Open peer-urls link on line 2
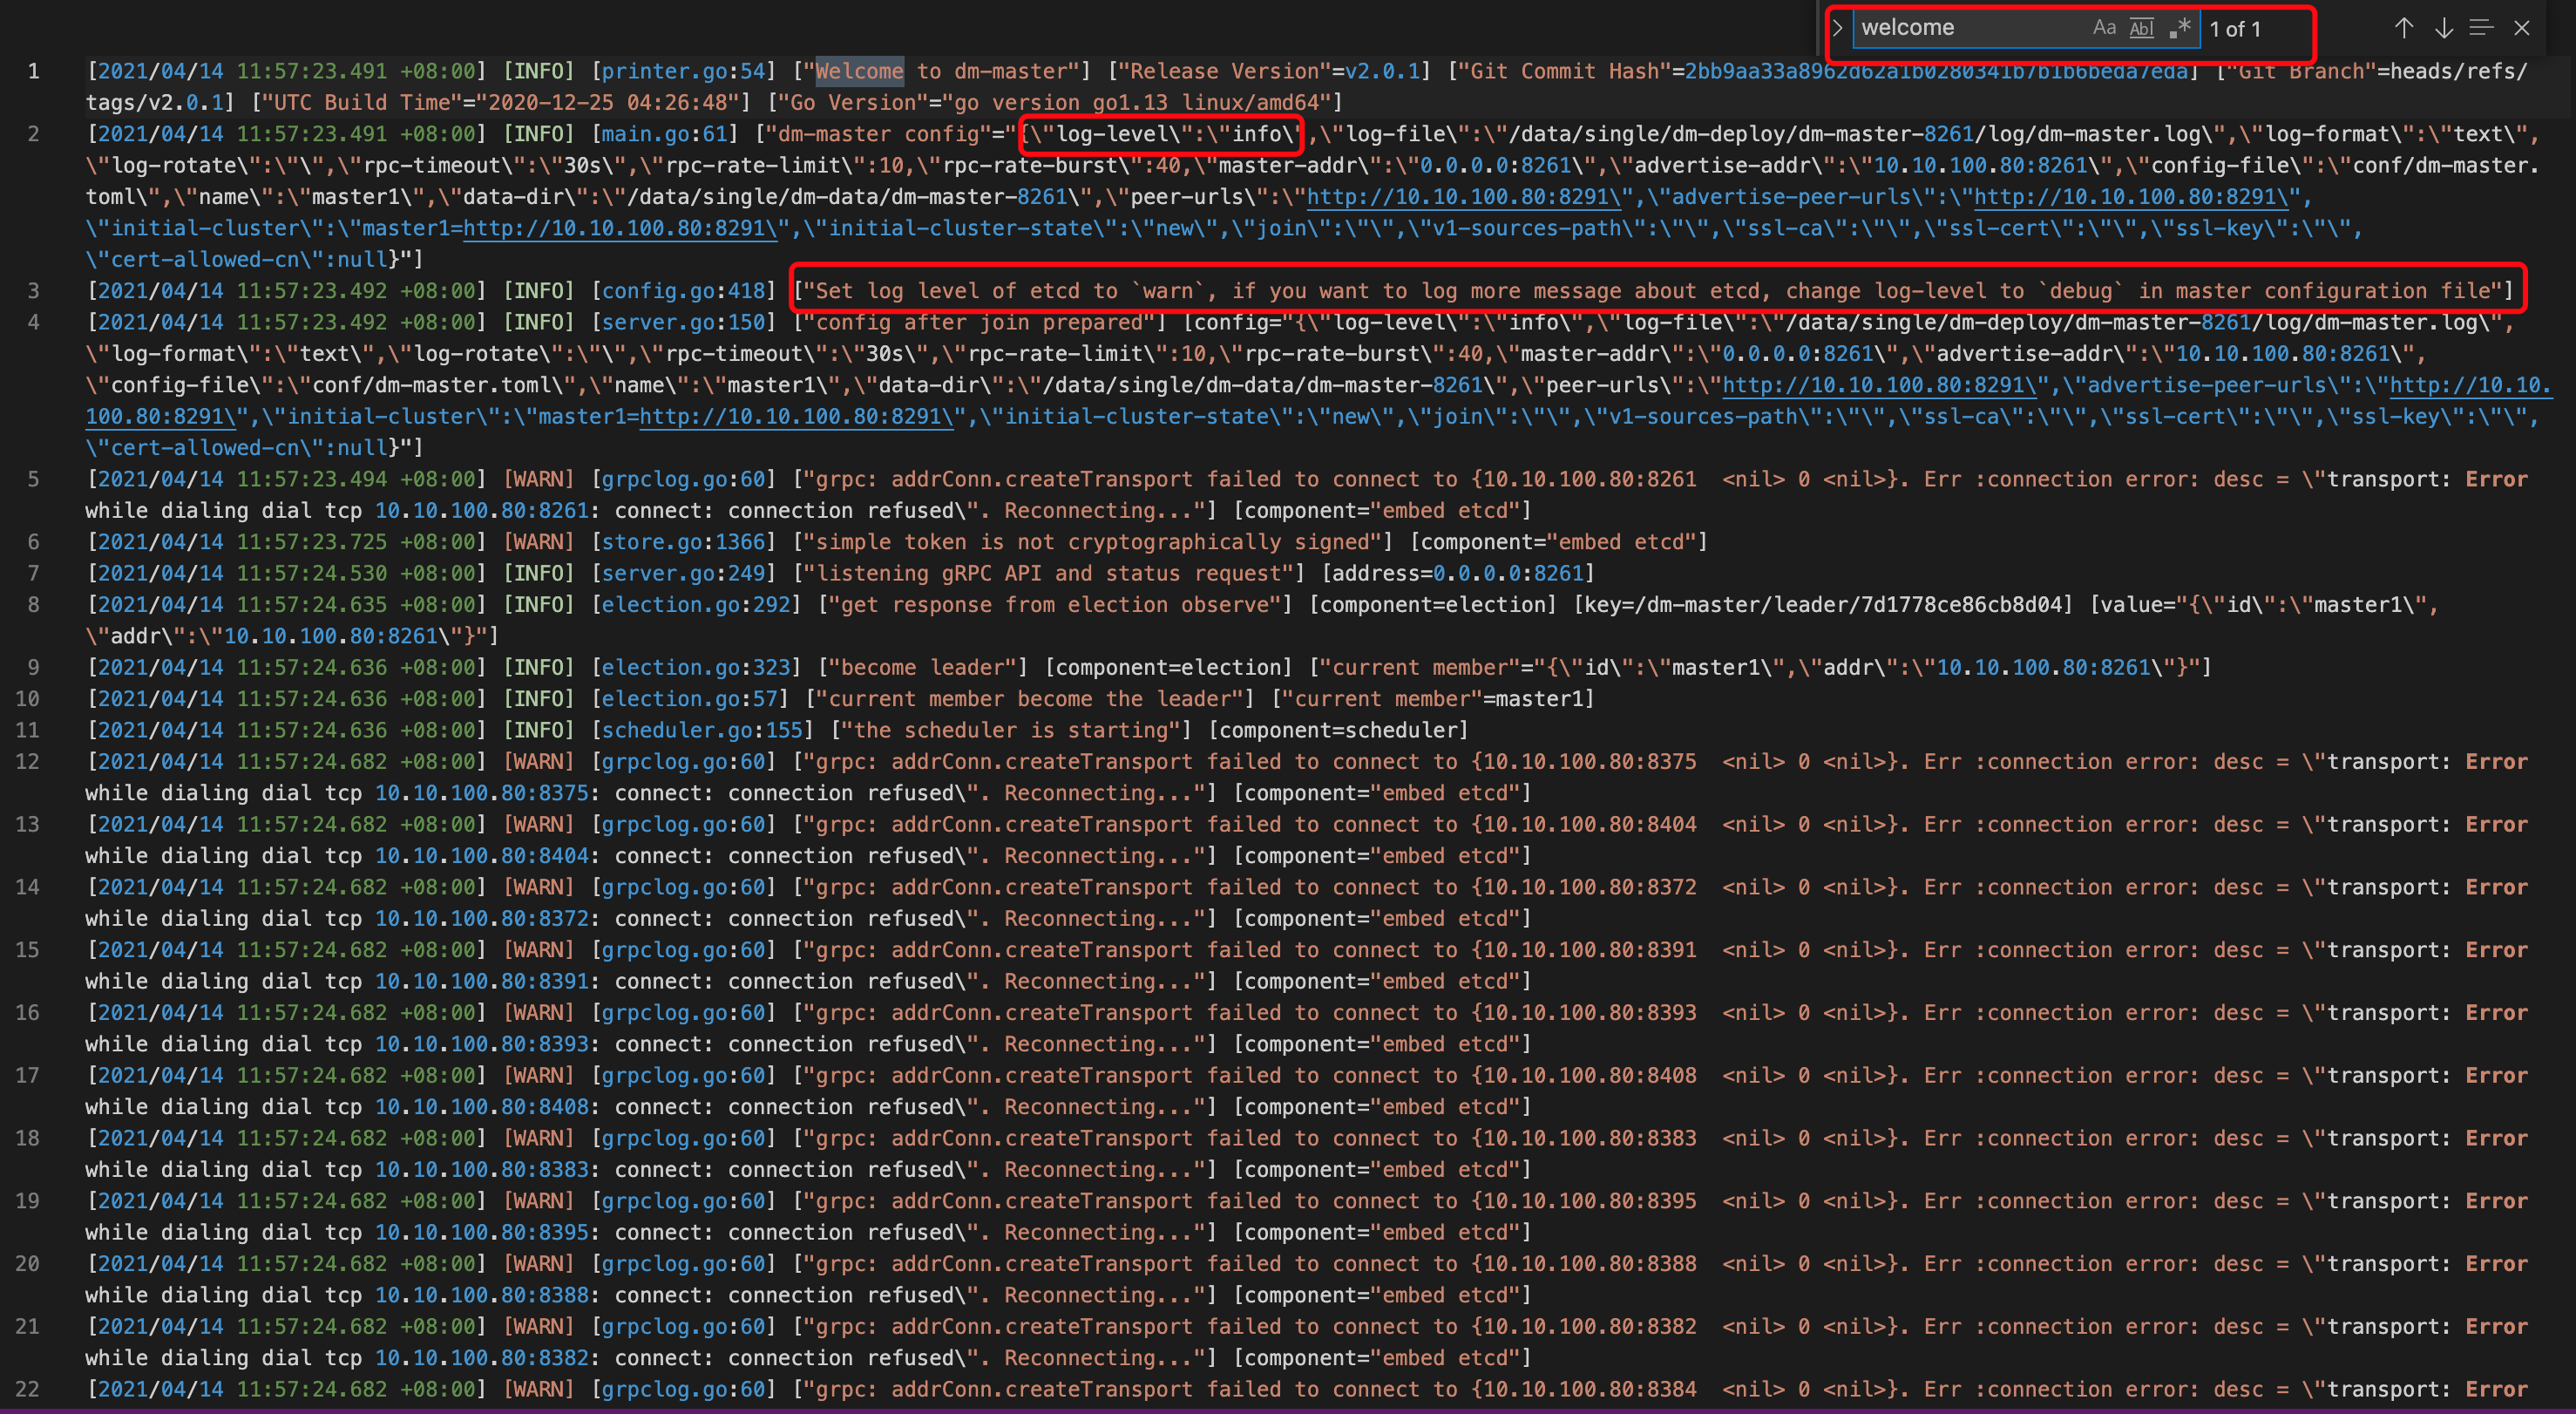Viewport: 2576px width, 1414px height. pos(1469,197)
